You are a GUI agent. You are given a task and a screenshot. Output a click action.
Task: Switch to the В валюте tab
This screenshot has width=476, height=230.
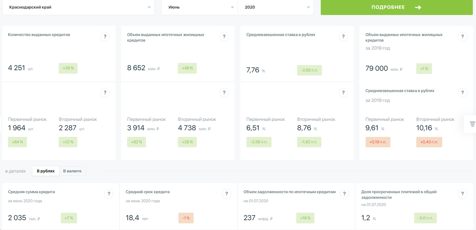tap(72, 171)
